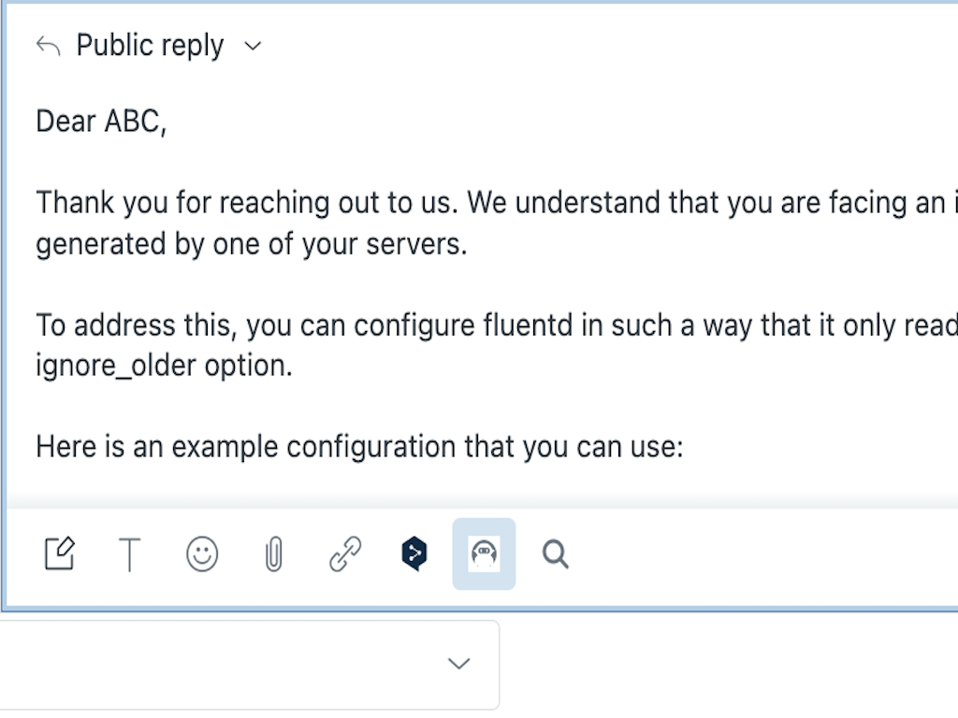Click the reply arrow icon
Viewport: 958px width, 718px height.
[x=48, y=46]
